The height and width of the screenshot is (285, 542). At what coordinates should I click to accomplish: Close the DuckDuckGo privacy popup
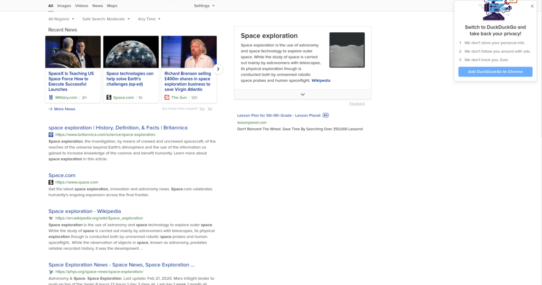coord(532,7)
